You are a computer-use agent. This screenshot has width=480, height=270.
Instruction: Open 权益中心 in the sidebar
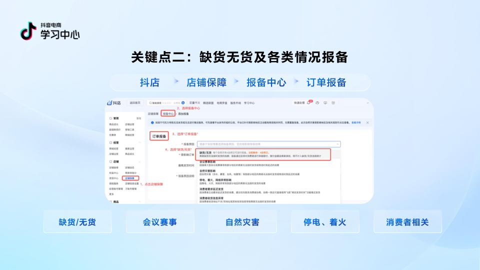click(113, 173)
